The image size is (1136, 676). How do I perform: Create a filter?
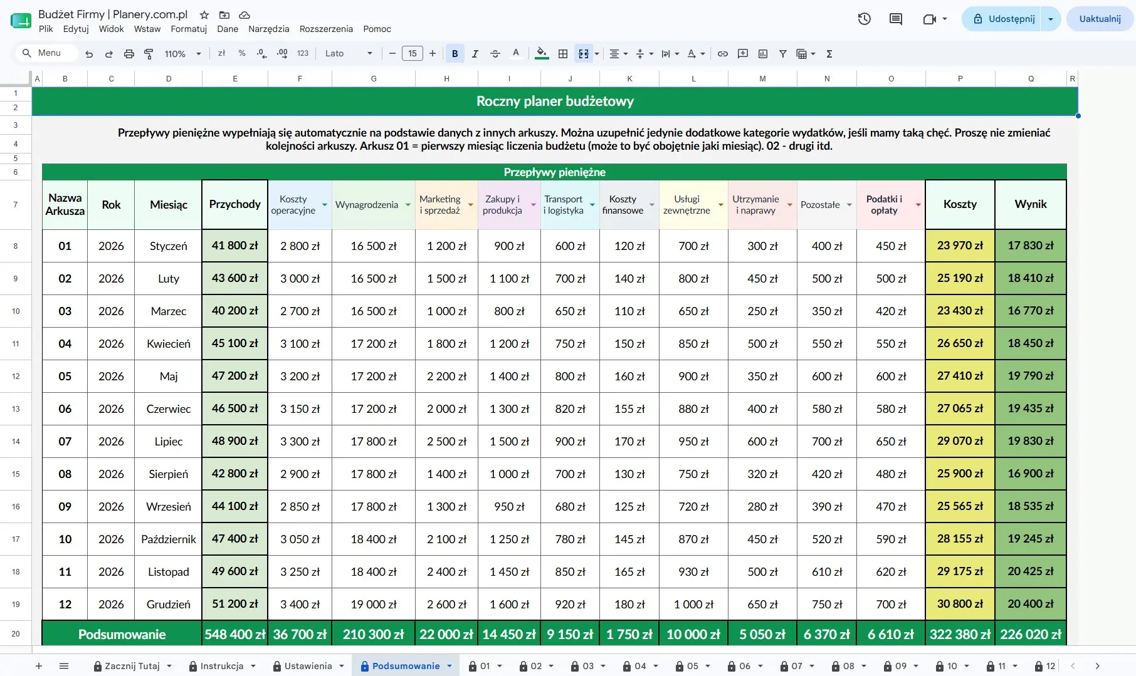click(783, 54)
